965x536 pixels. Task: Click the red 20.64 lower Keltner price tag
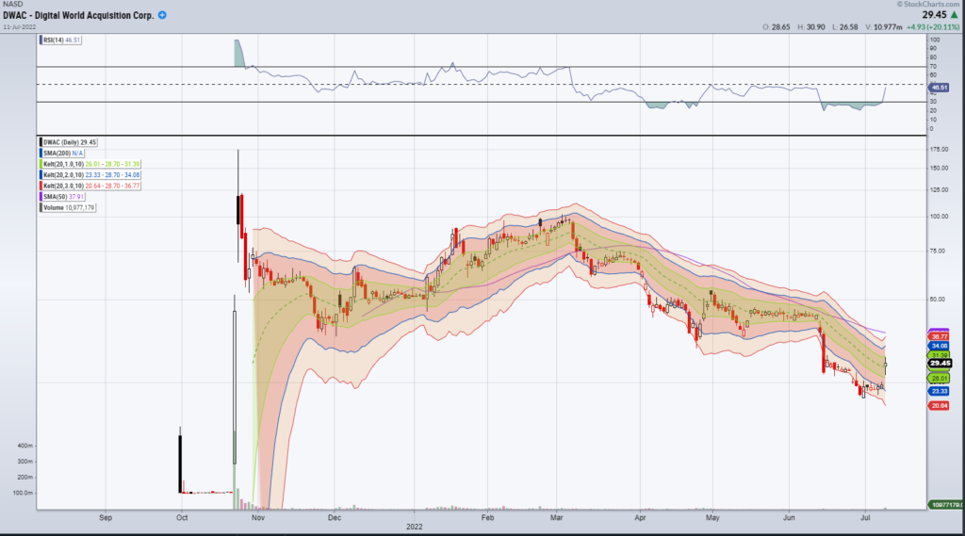click(x=939, y=406)
